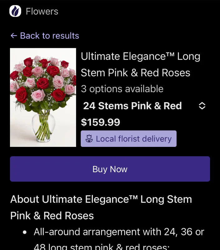Click the up-down chevron next to stem selection
The image size is (220, 250).
[x=202, y=106]
